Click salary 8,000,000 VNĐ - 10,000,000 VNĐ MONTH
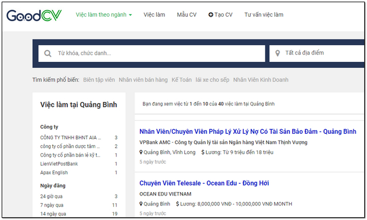The height and width of the screenshot is (220, 367). (x=245, y=204)
